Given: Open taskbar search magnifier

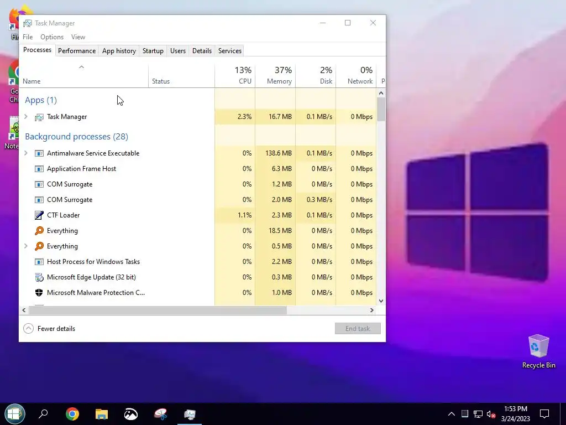Looking at the screenshot, I should coord(43,414).
